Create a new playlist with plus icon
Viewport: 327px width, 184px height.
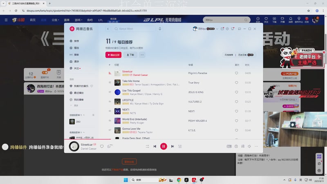point(93,115)
